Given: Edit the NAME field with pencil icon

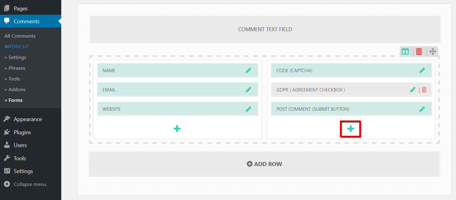Looking at the screenshot, I should point(248,70).
